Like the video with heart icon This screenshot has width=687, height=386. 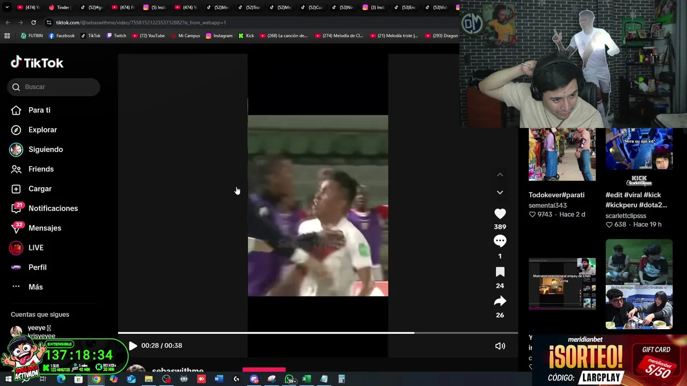[500, 213]
